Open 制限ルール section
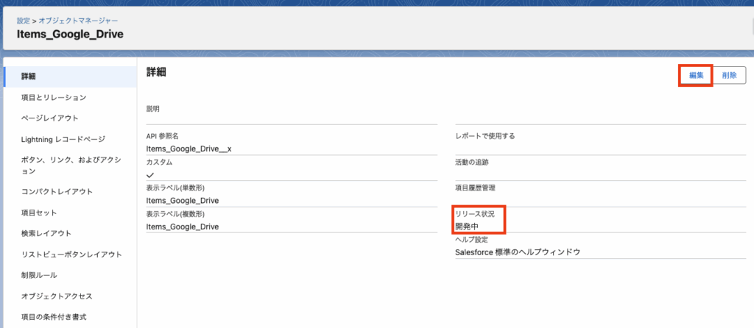 tap(40, 275)
